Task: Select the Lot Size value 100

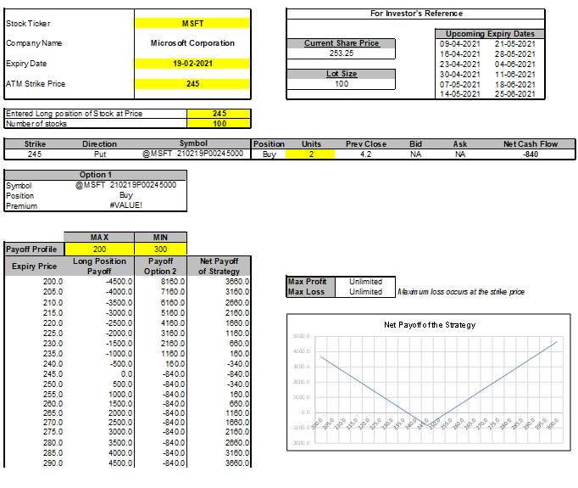Action: pyautogui.click(x=341, y=84)
